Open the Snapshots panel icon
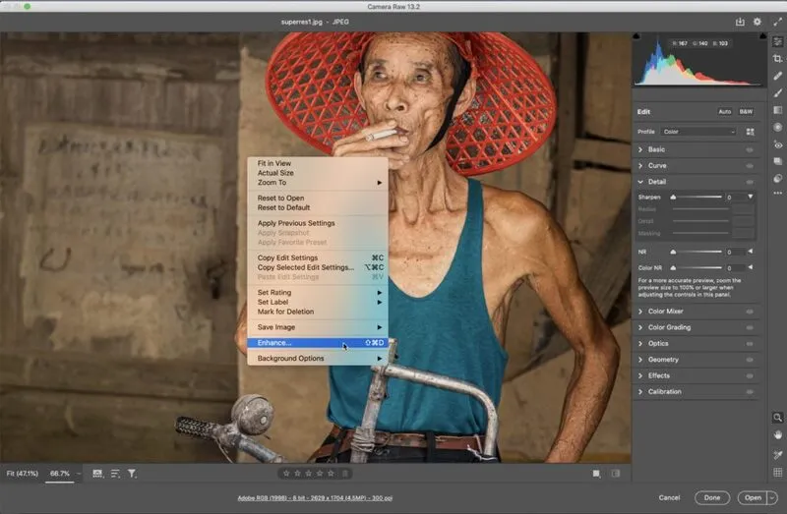Viewport: 787px width, 514px height. click(777, 161)
